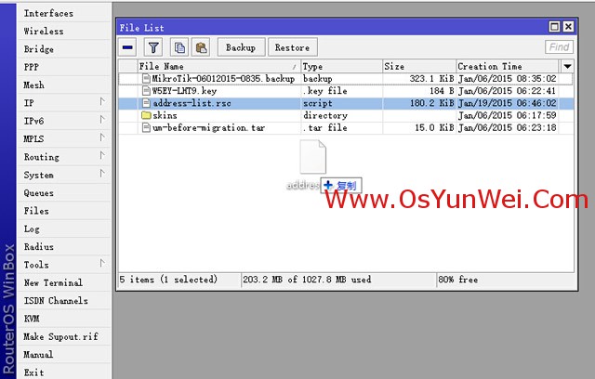595x379 pixels.
Task: Open New Terminal from sidebar
Action: tap(53, 282)
